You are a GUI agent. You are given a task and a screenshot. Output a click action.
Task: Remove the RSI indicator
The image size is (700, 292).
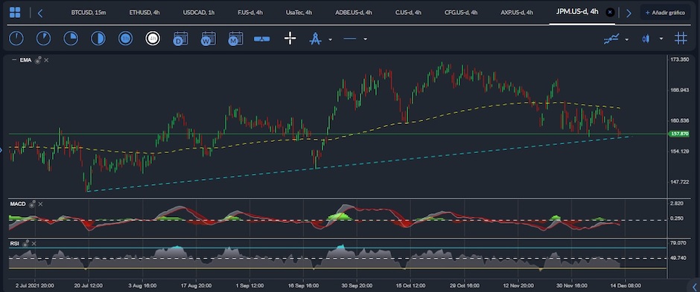point(34,244)
